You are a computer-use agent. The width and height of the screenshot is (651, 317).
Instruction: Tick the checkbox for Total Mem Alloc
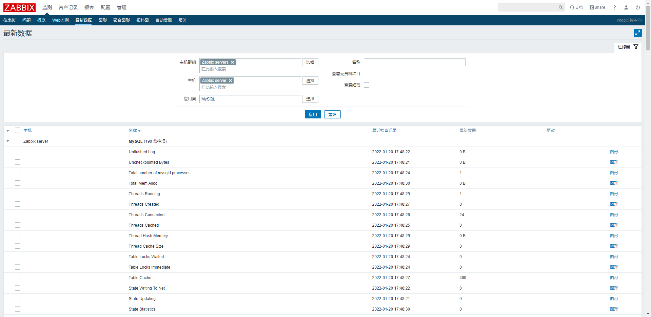[18, 183]
